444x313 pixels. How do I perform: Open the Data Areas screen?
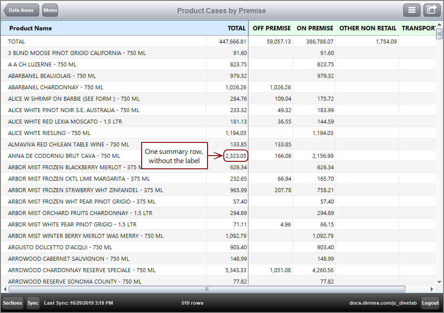pyautogui.click(x=21, y=10)
